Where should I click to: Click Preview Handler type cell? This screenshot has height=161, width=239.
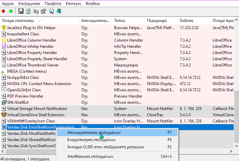coord(128,96)
